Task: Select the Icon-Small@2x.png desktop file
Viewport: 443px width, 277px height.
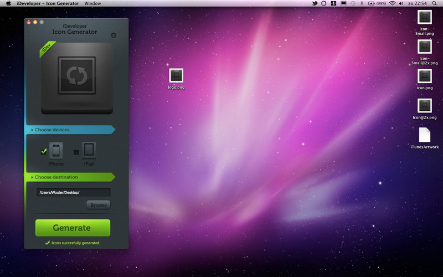Action: pyautogui.click(x=424, y=53)
